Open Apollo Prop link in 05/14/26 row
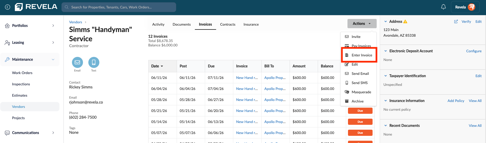486x143 pixels. pos(275,122)
